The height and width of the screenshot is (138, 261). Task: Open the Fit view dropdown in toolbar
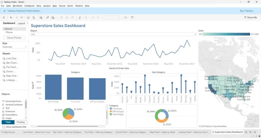(111, 17)
